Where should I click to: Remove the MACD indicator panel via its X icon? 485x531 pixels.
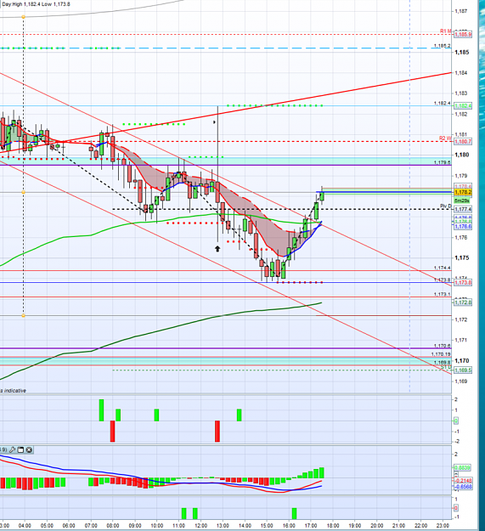pyautogui.click(x=29, y=449)
